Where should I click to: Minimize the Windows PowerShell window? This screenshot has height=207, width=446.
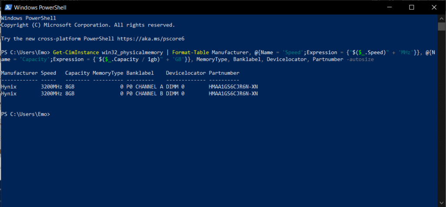(x=389, y=7)
